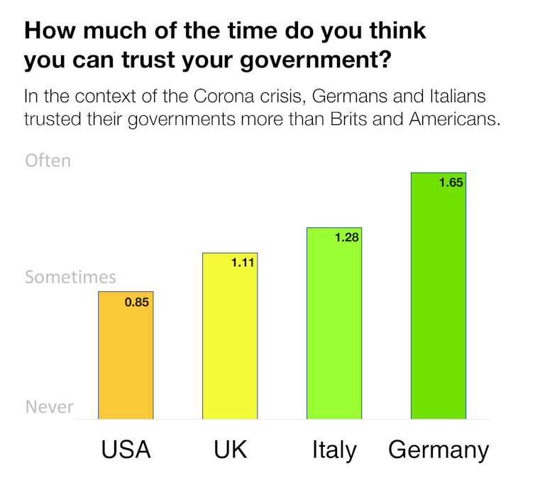Click the 1.65 value label

451,182
